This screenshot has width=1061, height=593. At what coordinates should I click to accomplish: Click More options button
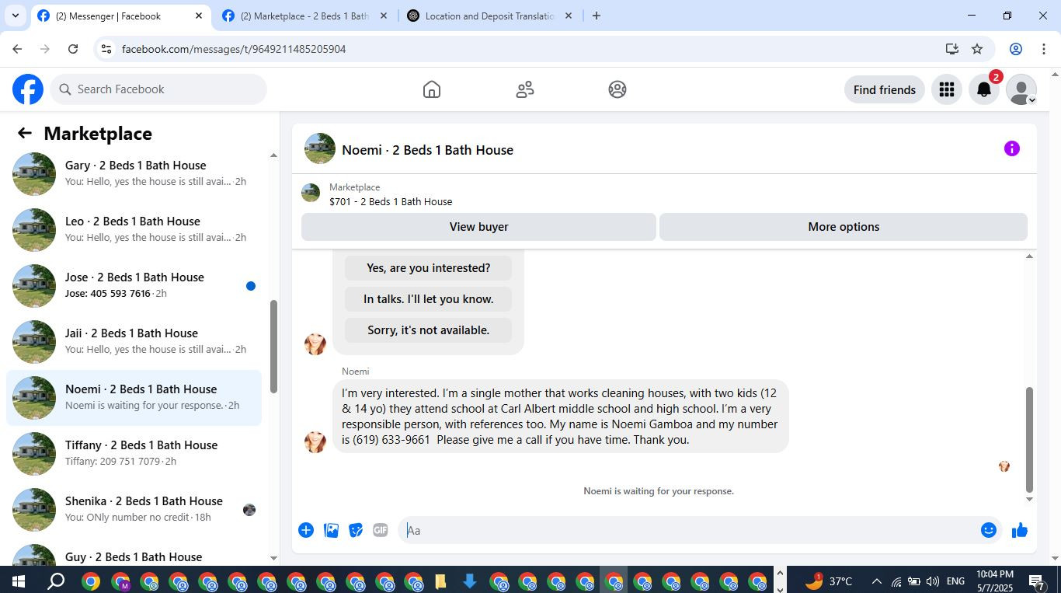[x=844, y=227]
